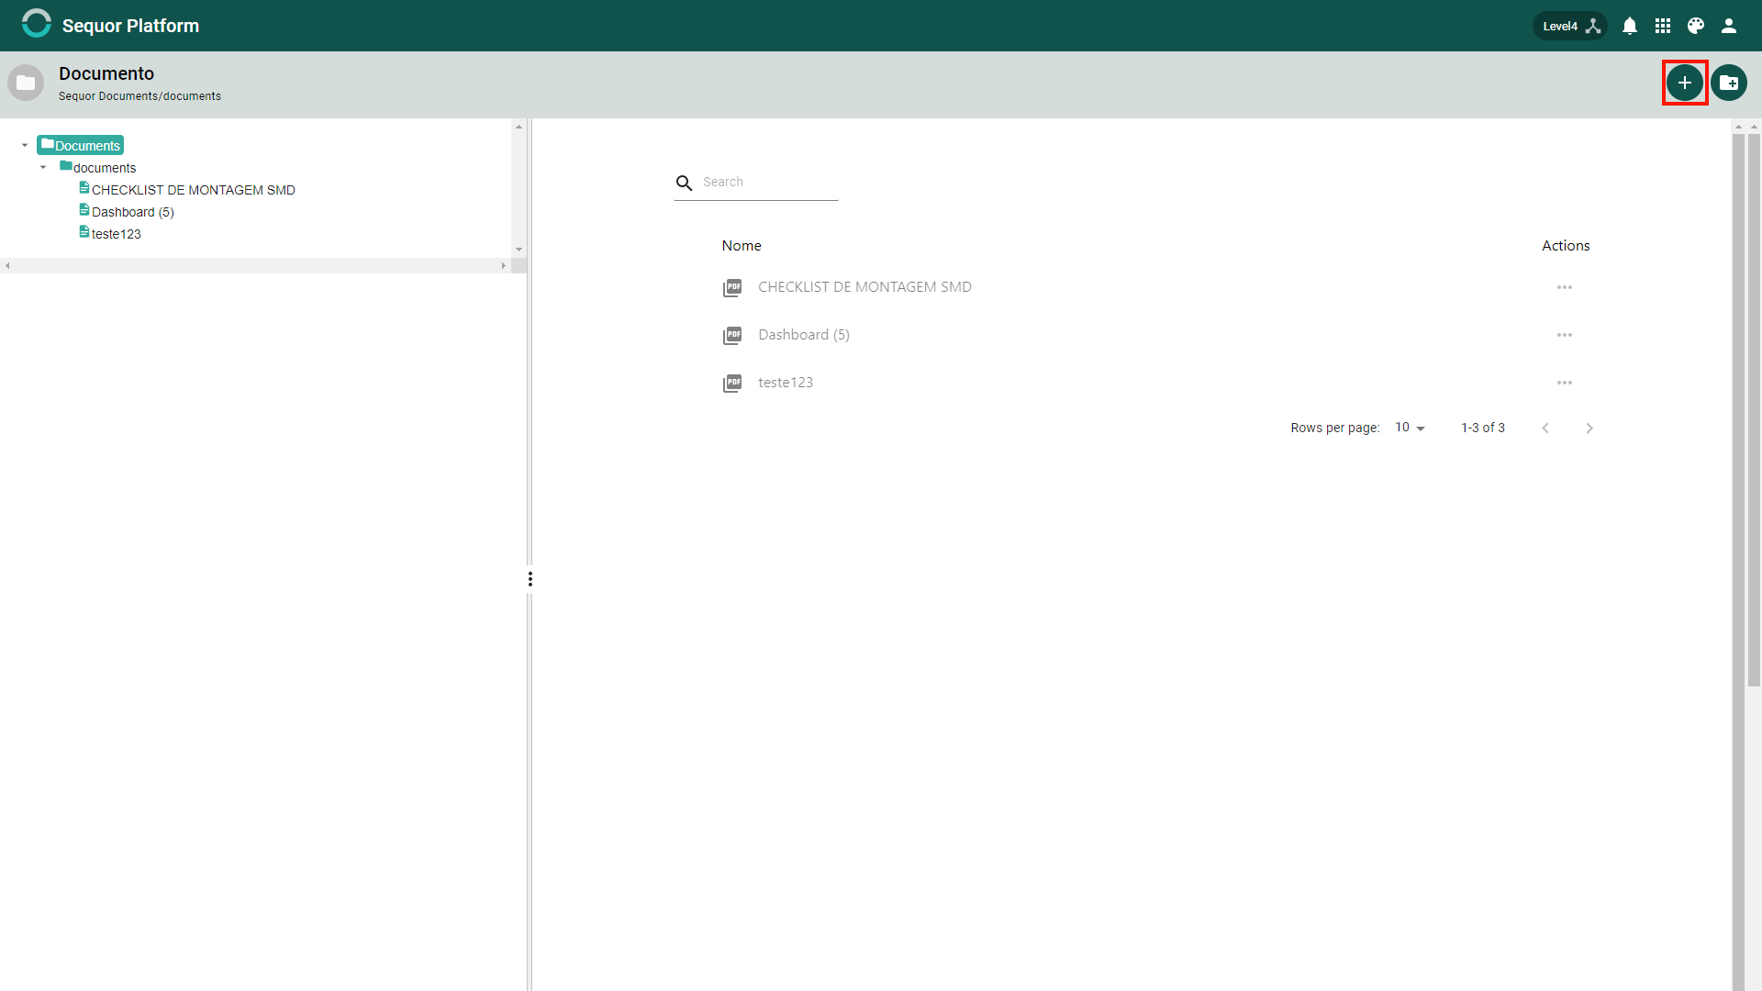
Task: Open the rows per page dropdown
Action: [x=1411, y=428]
